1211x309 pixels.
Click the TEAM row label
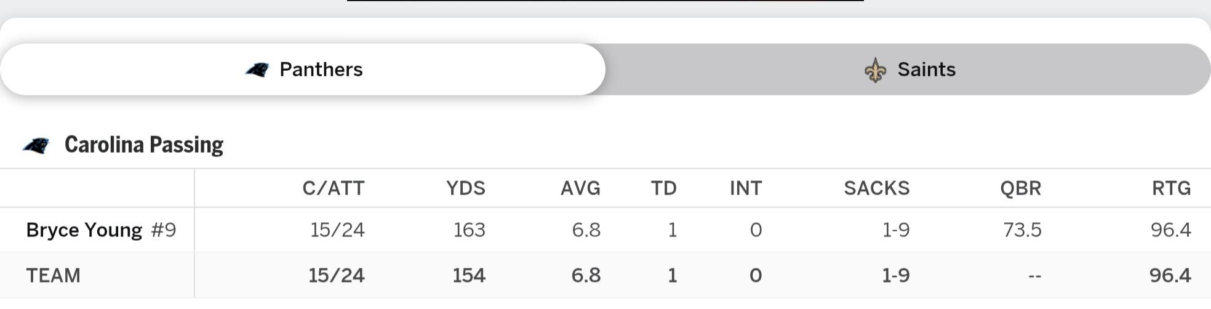tap(53, 275)
